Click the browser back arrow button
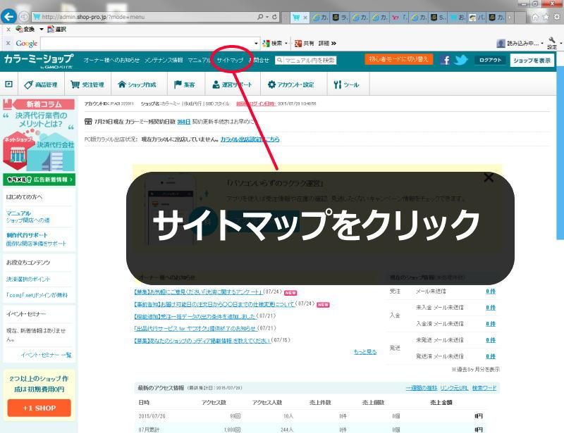This screenshot has width=564, height=433. click(9, 15)
